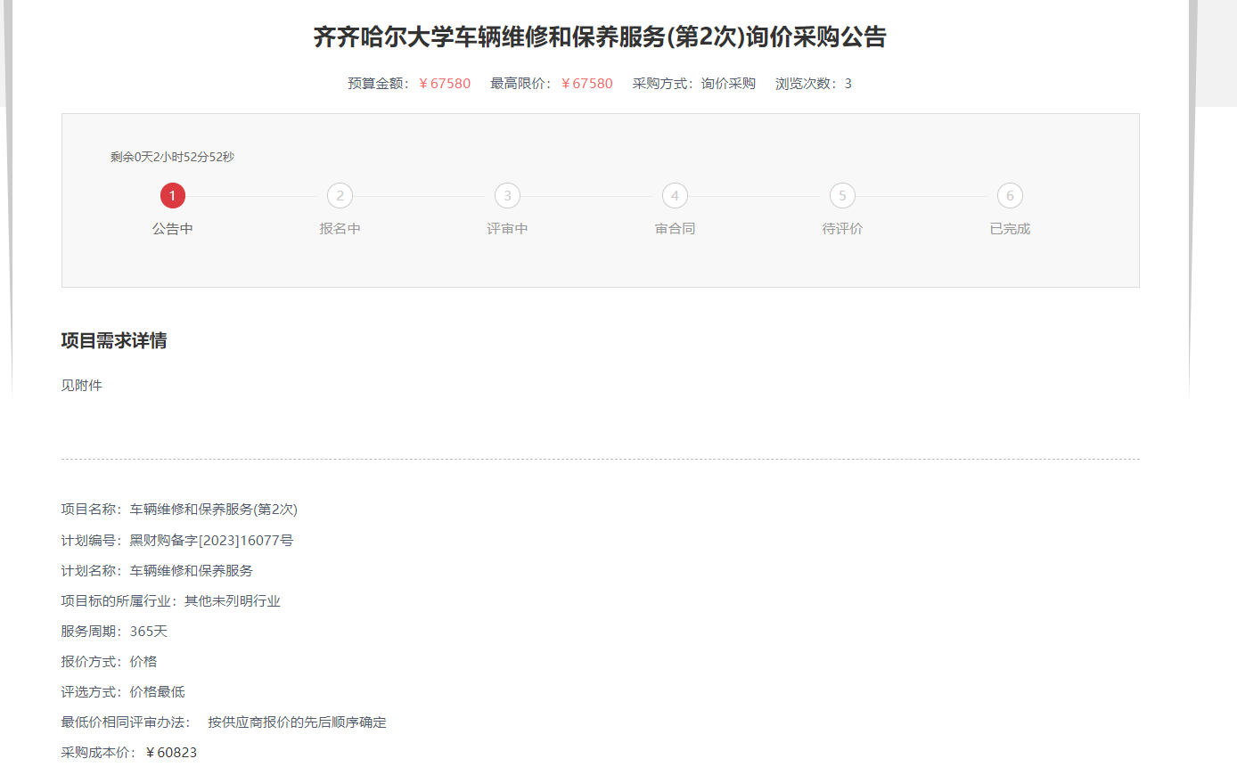Select the 已完成 stage label

point(1010,229)
